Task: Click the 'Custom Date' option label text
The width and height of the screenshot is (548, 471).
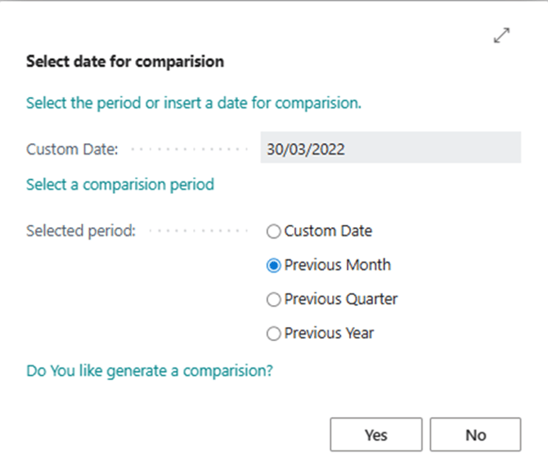Action: (x=328, y=231)
